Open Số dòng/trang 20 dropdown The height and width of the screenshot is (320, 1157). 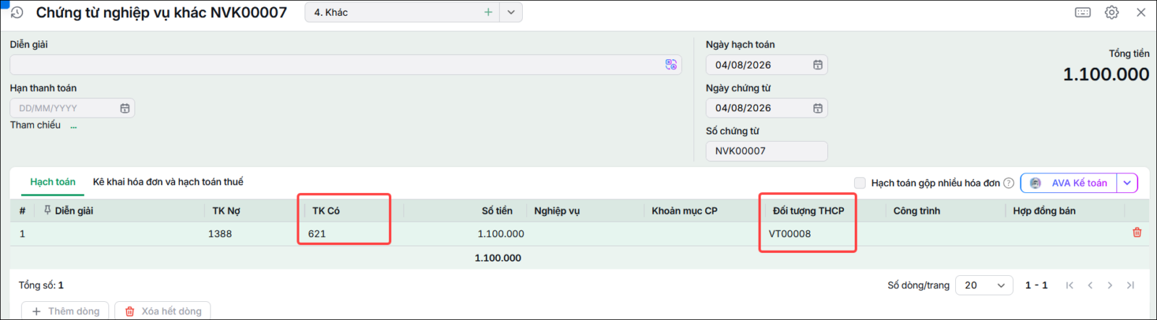pyautogui.click(x=984, y=285)
